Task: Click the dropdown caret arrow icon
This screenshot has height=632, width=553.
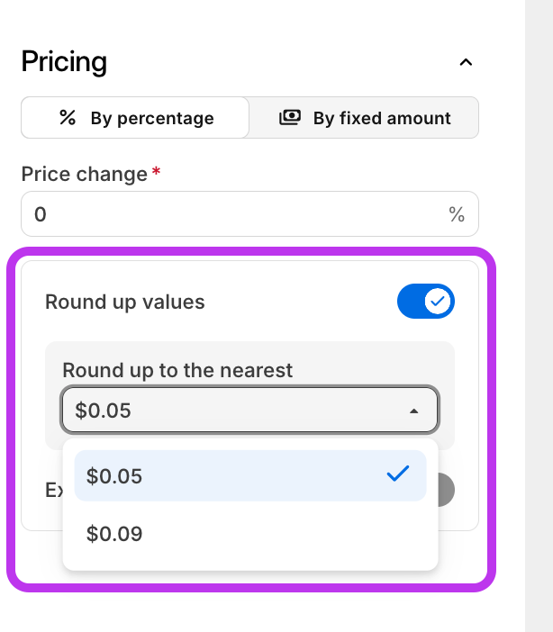Action: pos(413,411)
